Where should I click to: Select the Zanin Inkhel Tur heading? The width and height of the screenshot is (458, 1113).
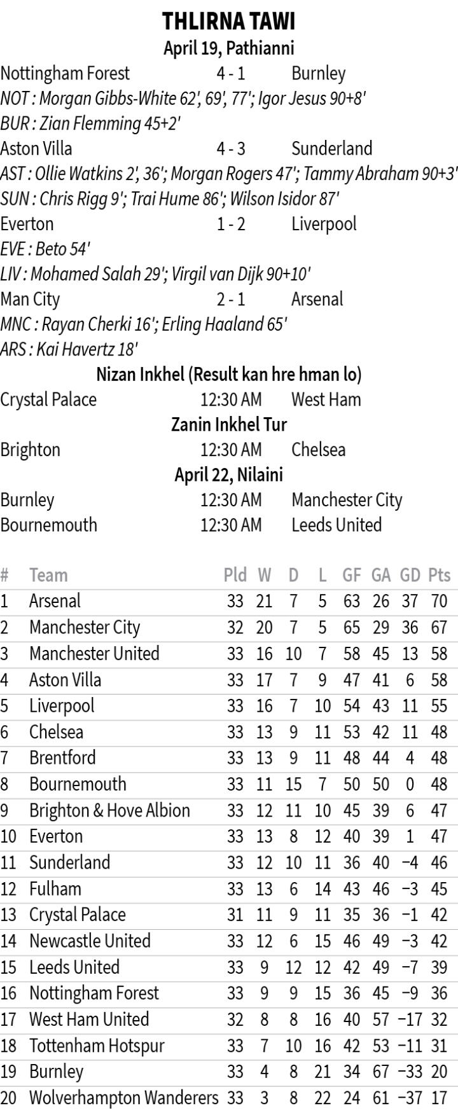[229, 424]
